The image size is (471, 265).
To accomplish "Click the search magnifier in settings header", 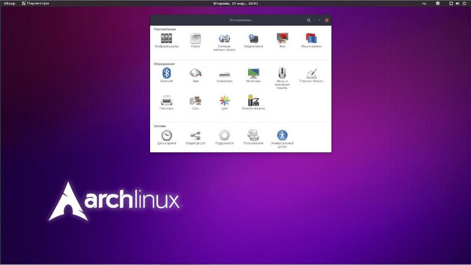I will (x=309, y=20).
